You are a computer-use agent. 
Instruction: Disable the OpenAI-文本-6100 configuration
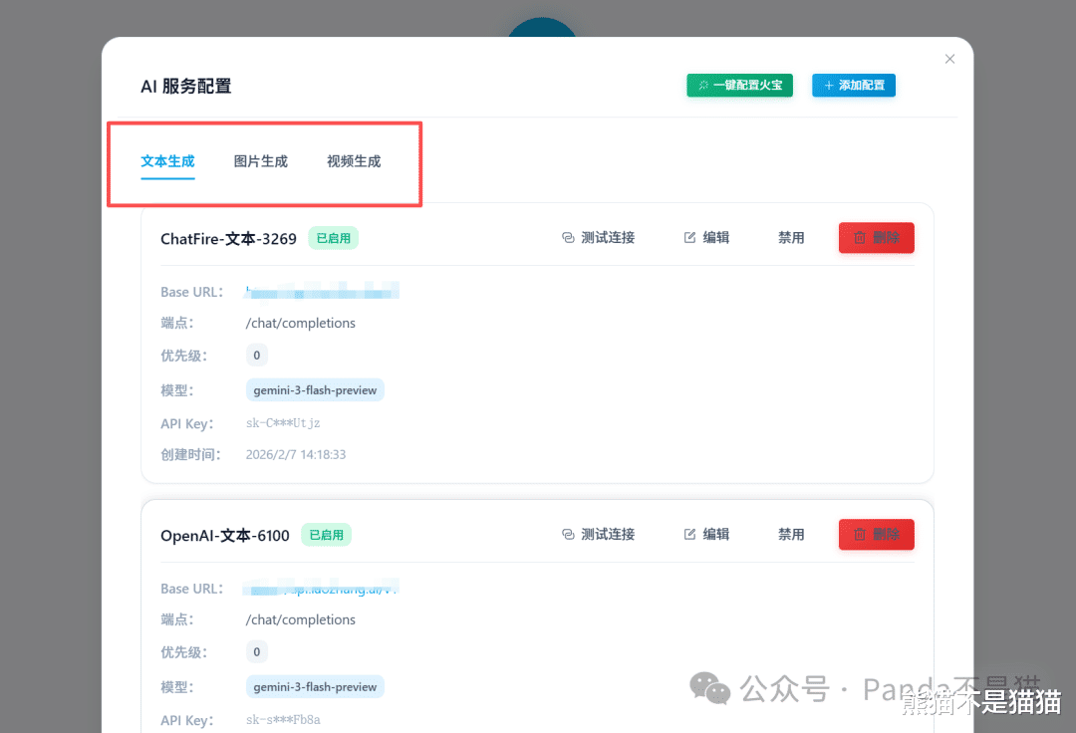click(790, 534)
